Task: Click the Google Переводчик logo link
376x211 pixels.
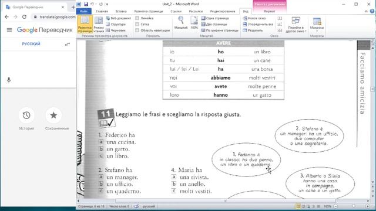Action: (x=45, y=30)
